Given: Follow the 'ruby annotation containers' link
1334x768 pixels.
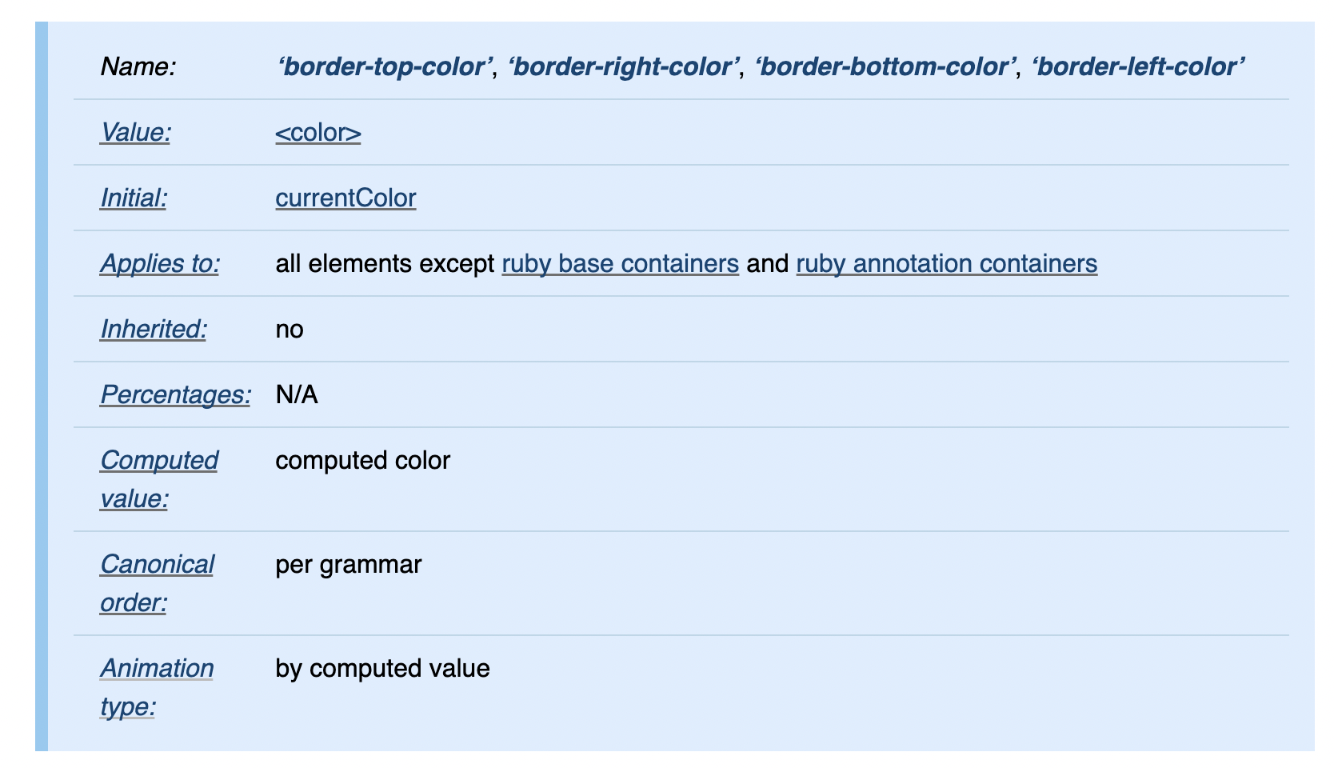Looking at the screenshot, I should click(x=946, y=263).
